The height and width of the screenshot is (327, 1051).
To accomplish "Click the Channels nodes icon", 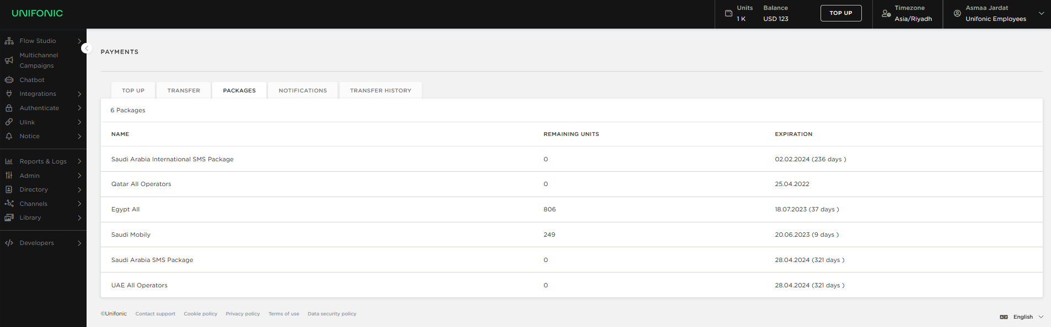I will coord(9,204).
